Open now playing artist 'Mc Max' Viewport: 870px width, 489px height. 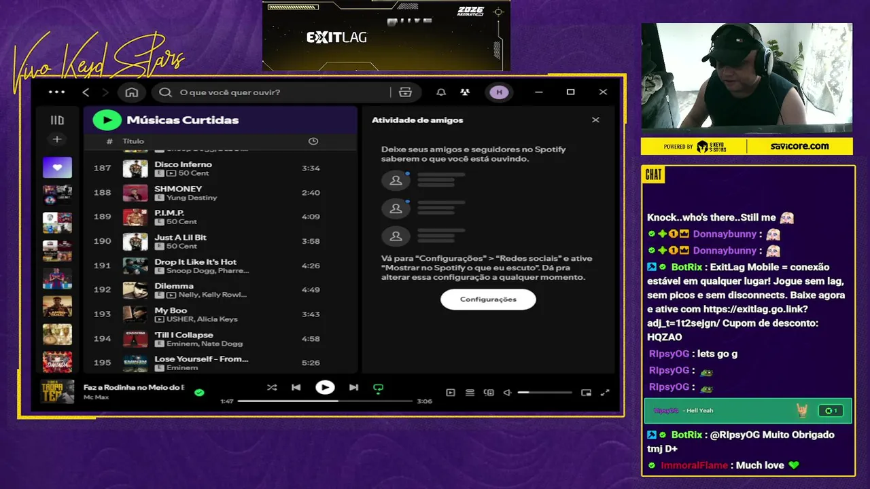pos(97,397)
